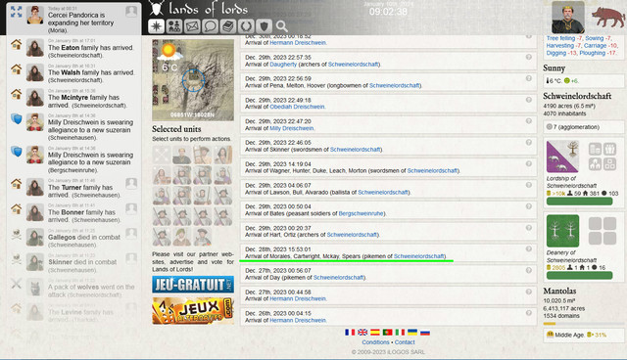This screenshot has height=360, width=627.
Task: Click the boar coat of arms icon
Action: (607, 18)
